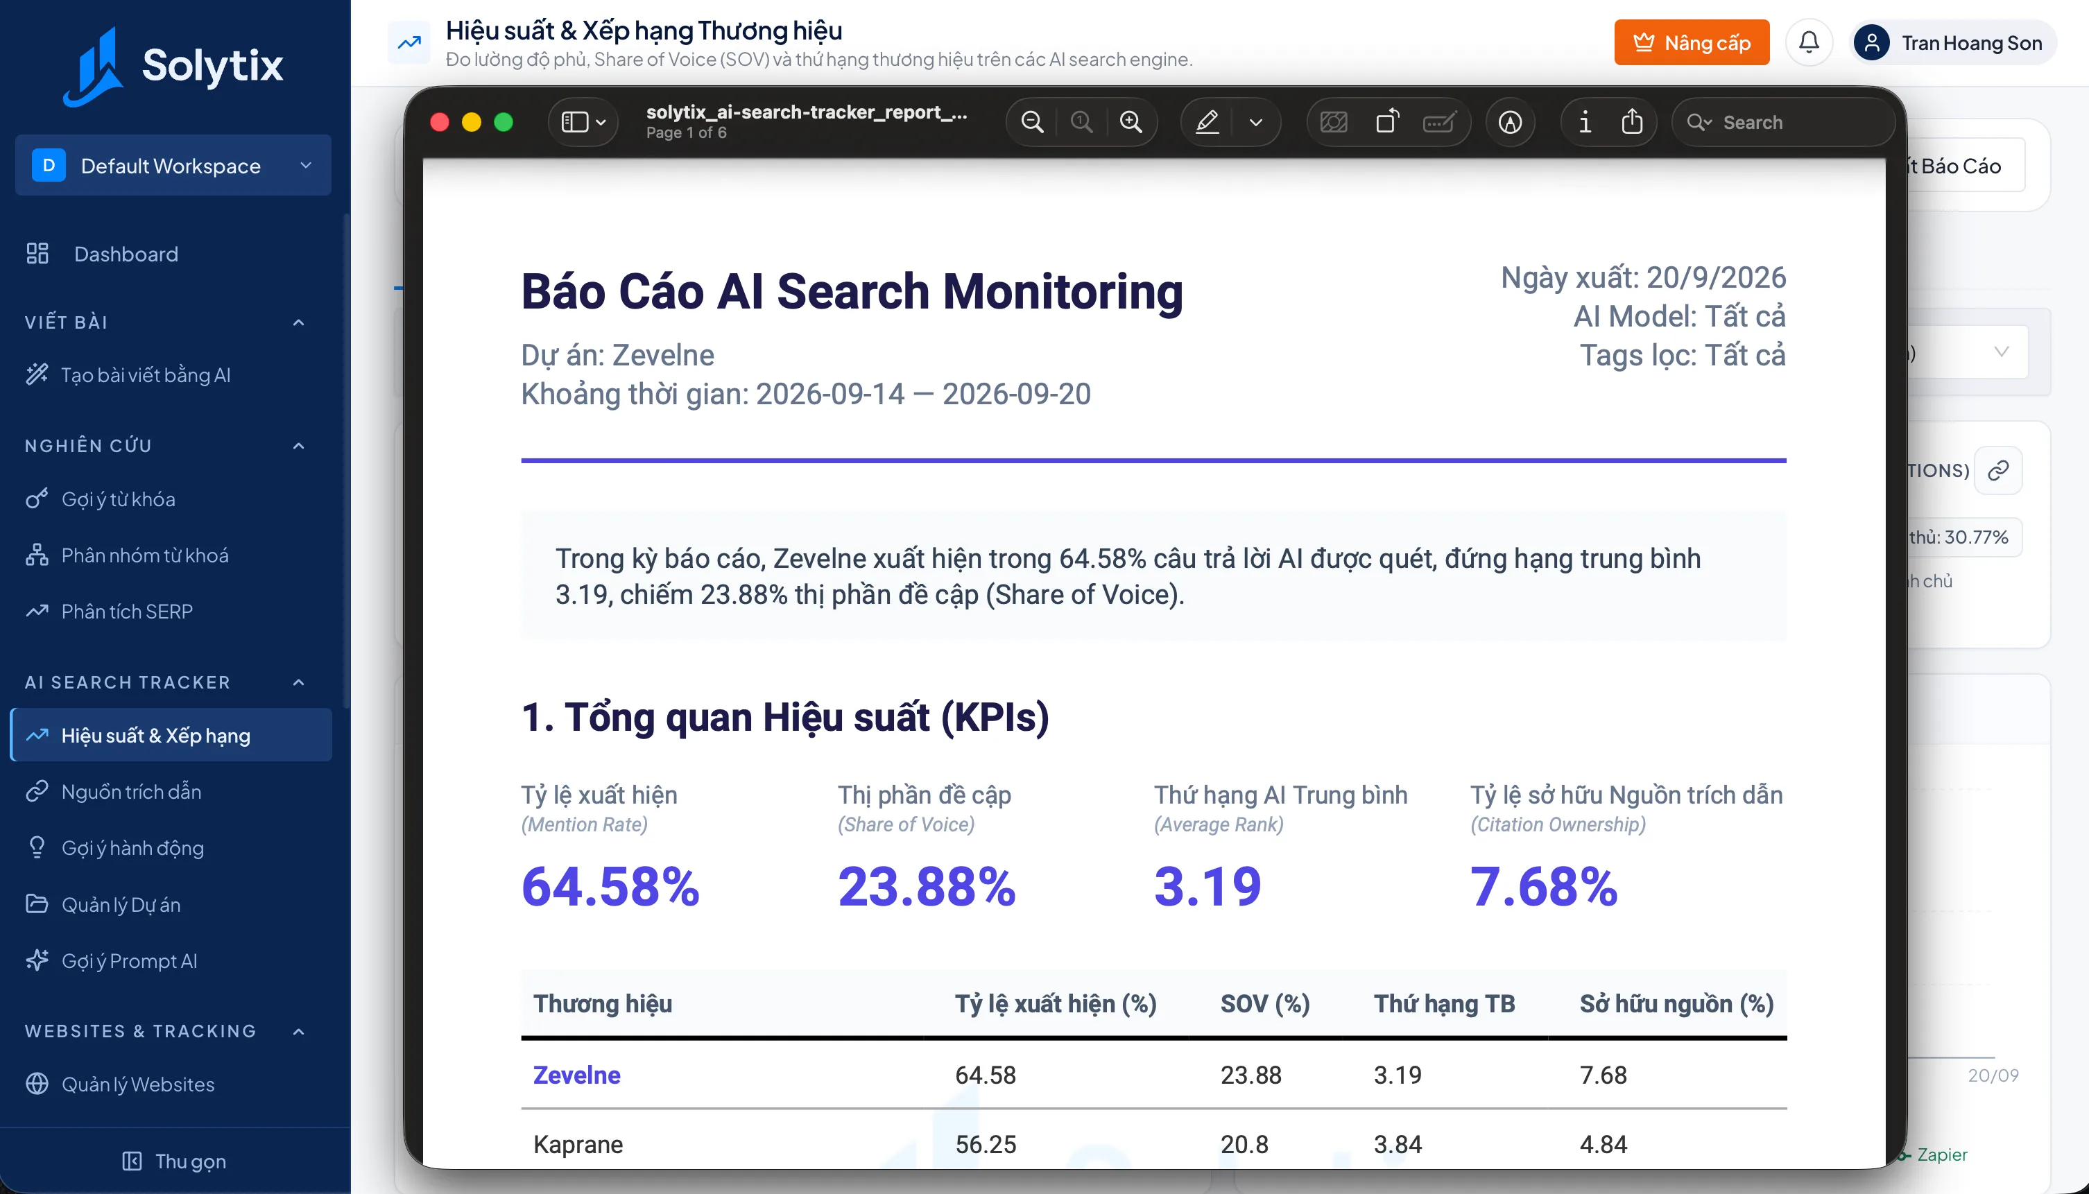Click the Thứ hạng TB column header
Viewport: 2089px width, 1194px height.
tap(1445, 1004)
